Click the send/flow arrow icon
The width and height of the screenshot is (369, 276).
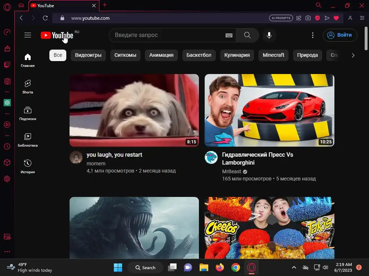tap(327, 18)
